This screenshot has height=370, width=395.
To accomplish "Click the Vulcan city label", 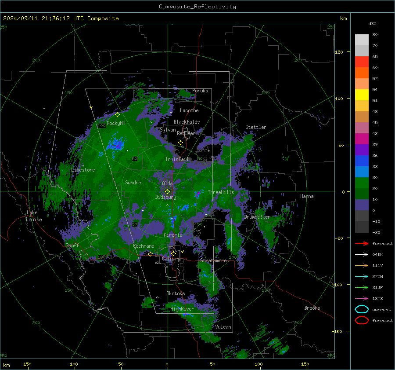I will click(x=223, y=327).
